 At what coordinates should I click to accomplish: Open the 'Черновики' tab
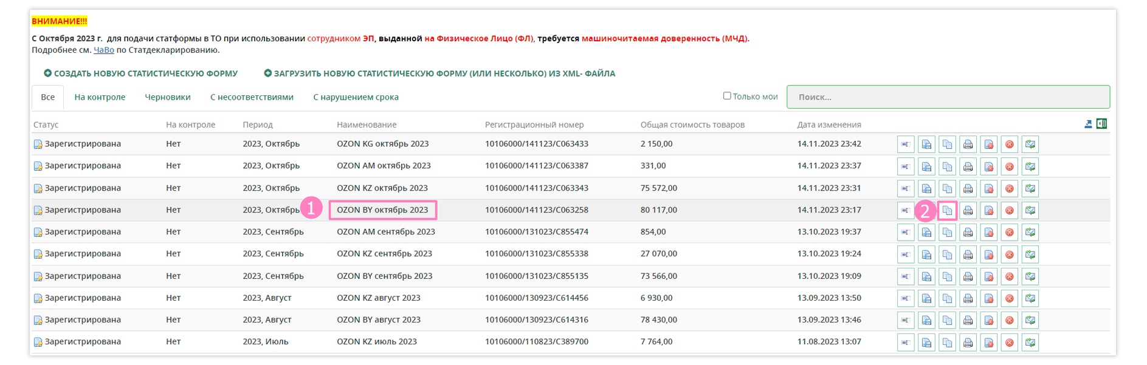(168, 97)
